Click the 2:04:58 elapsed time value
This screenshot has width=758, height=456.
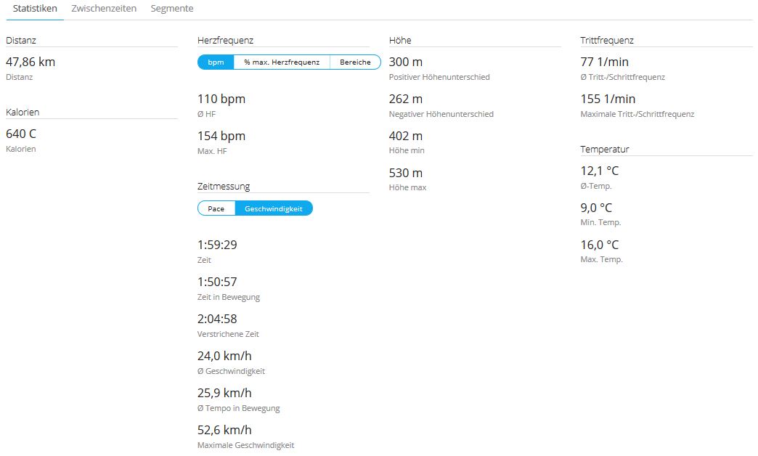coord(217,319)
